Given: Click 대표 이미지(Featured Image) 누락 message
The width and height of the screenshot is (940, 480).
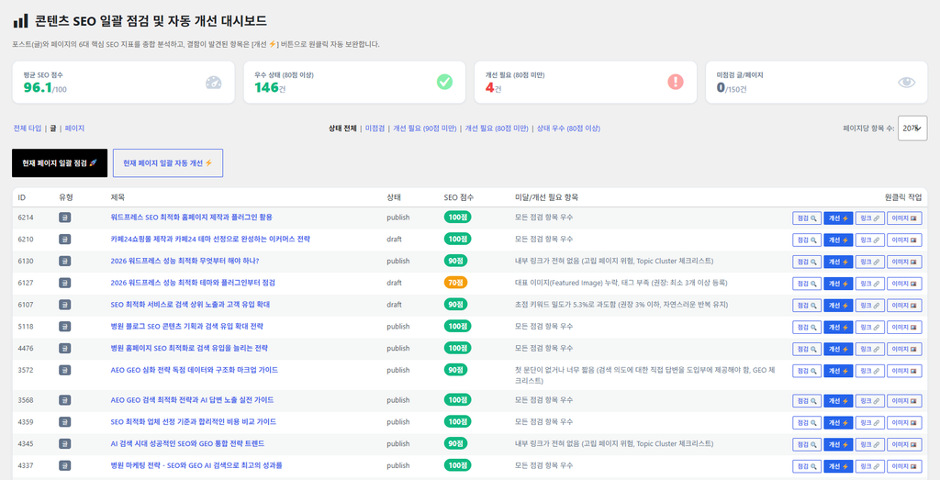Looking at the screenshot, I should pyautogui.click(x=621, y=283).
